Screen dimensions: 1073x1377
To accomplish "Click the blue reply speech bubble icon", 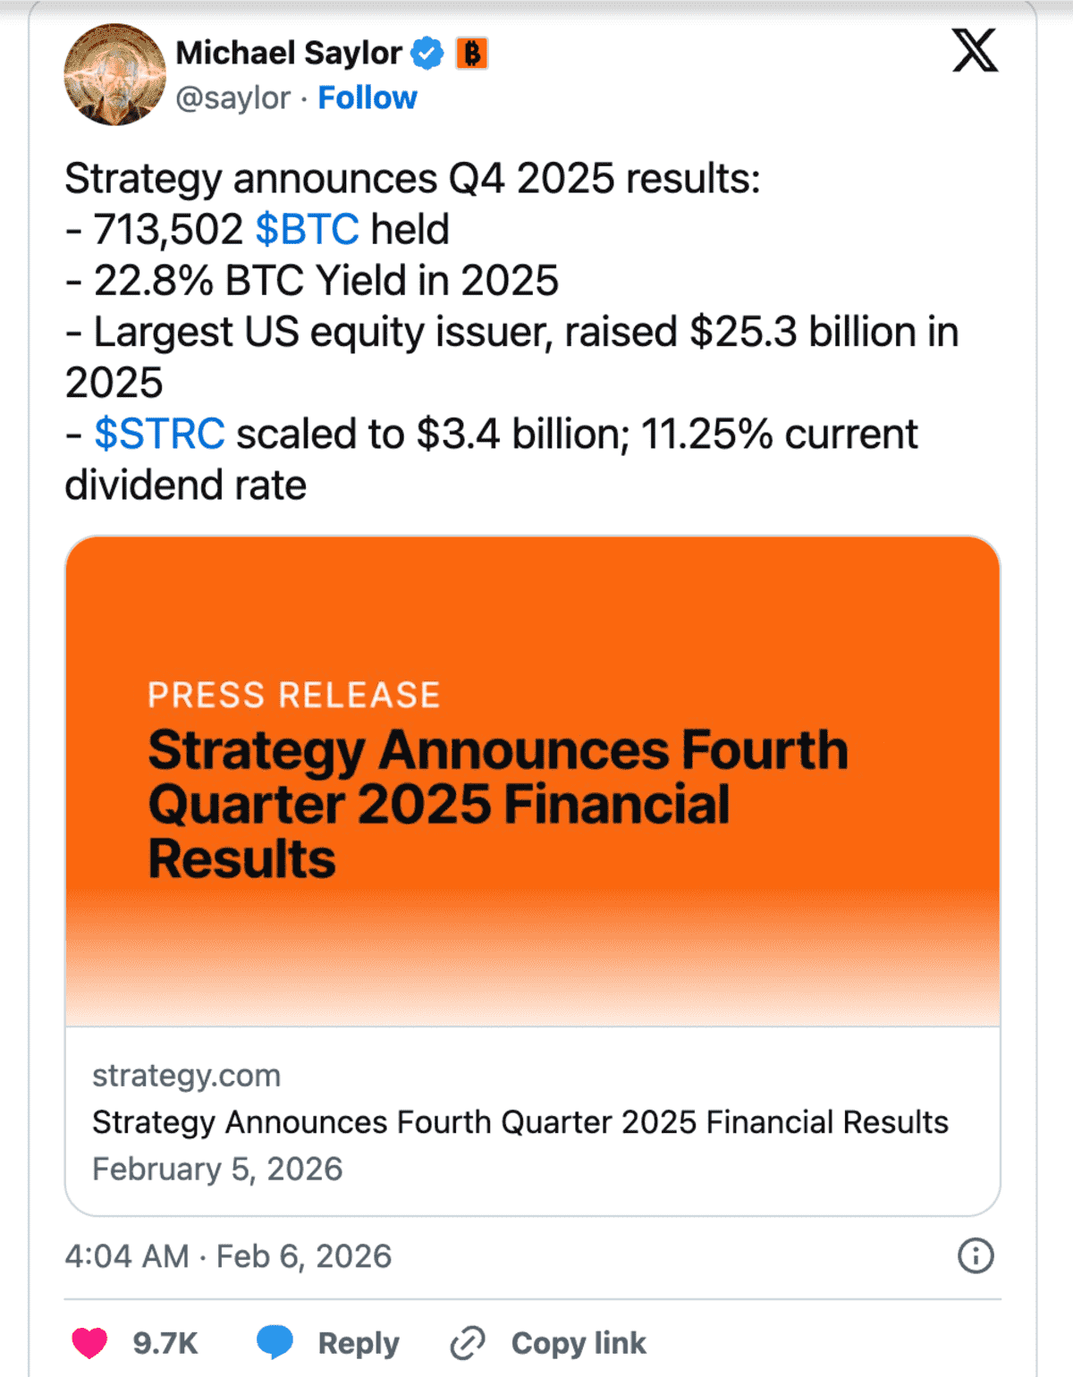I will tap(275, 1343).
